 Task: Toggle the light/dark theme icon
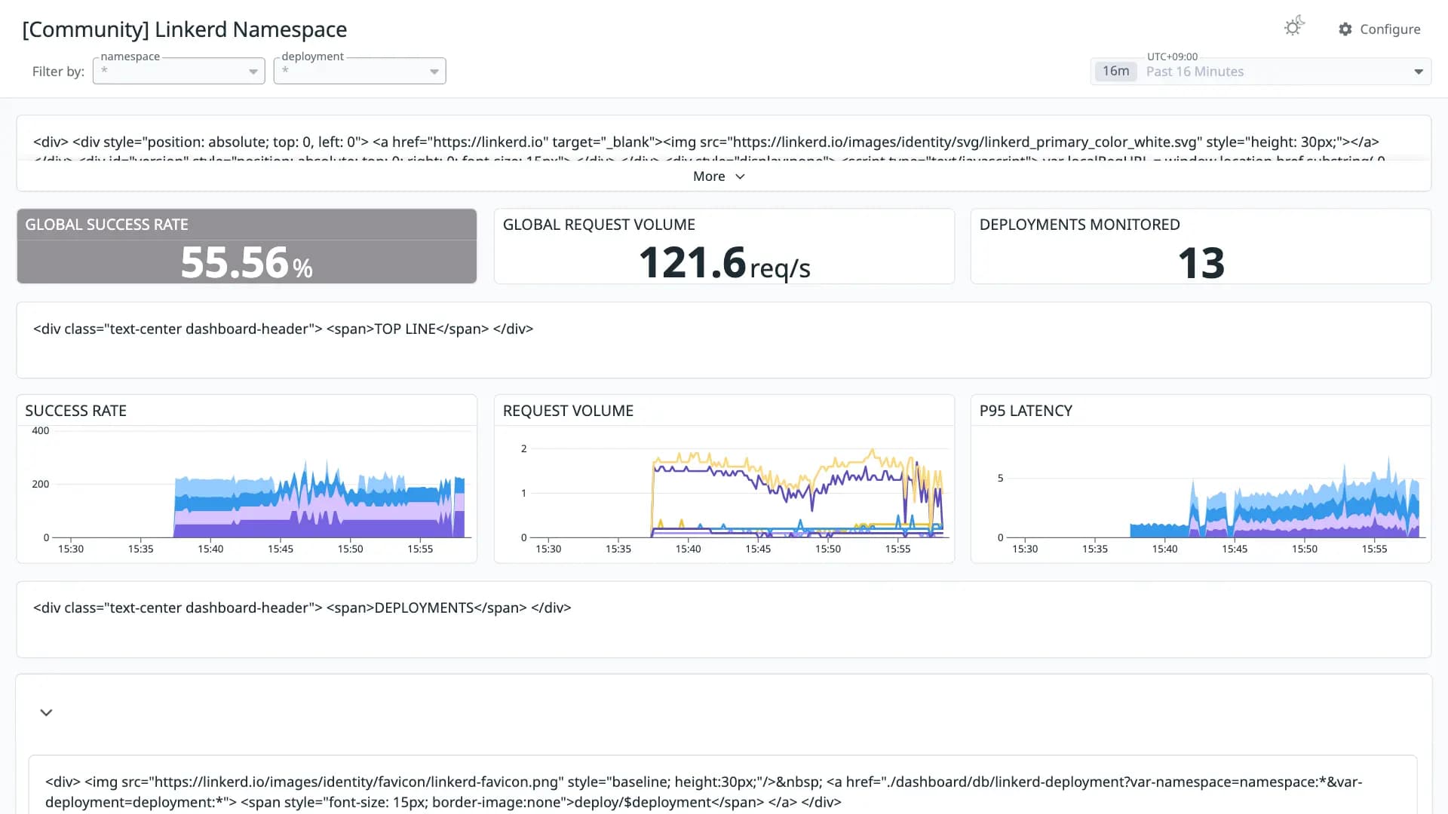point(1294,26)
